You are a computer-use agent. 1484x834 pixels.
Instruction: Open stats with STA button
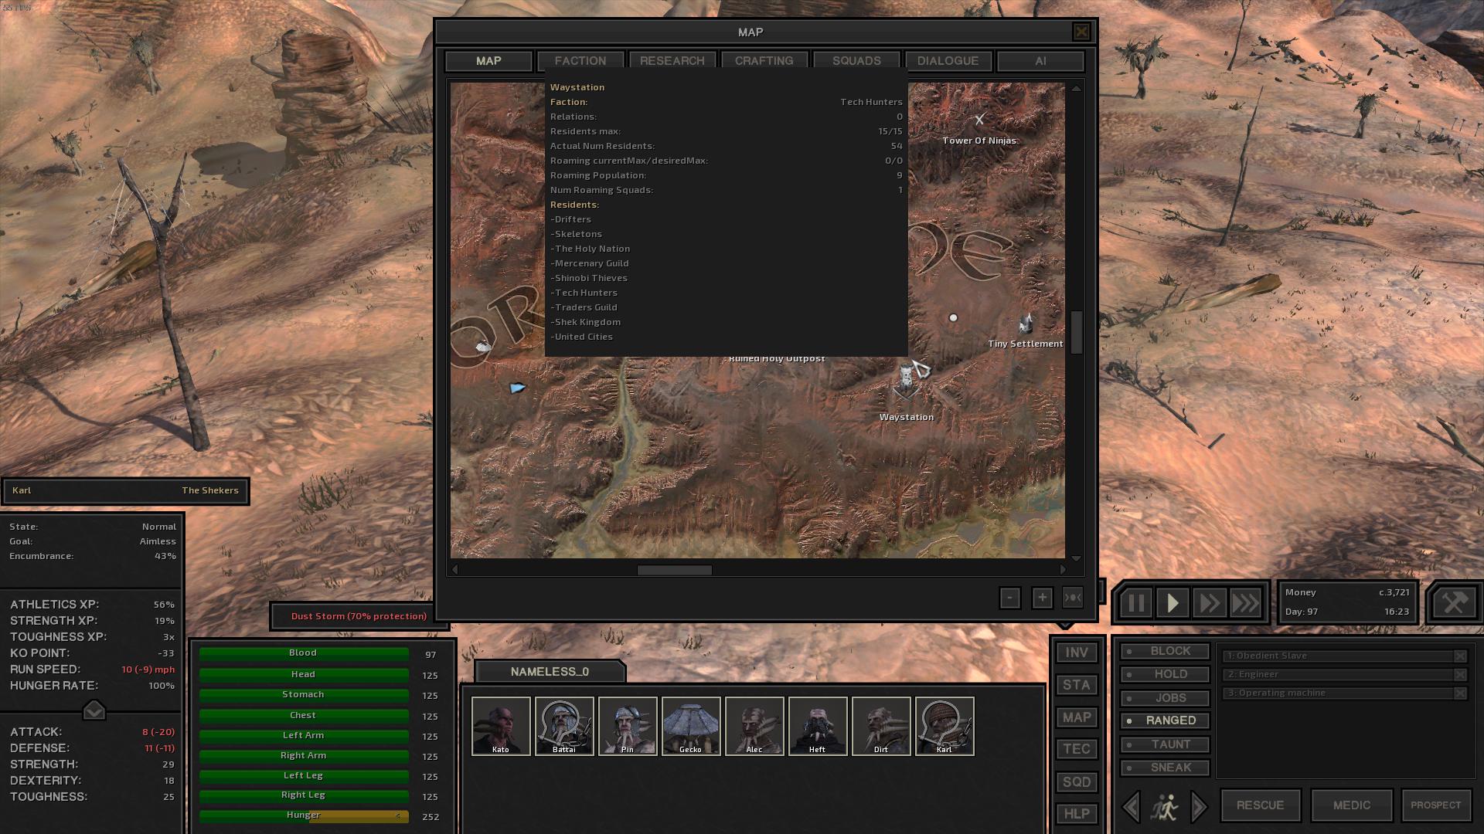tap(1077, 685)
